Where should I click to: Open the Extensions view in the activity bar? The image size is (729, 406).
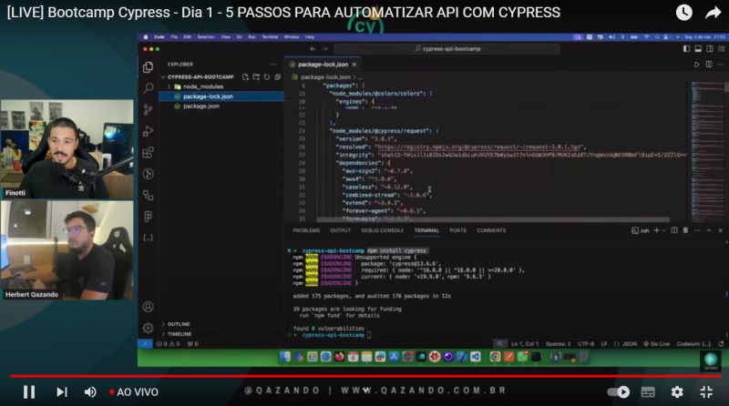[x=148, y=152]
